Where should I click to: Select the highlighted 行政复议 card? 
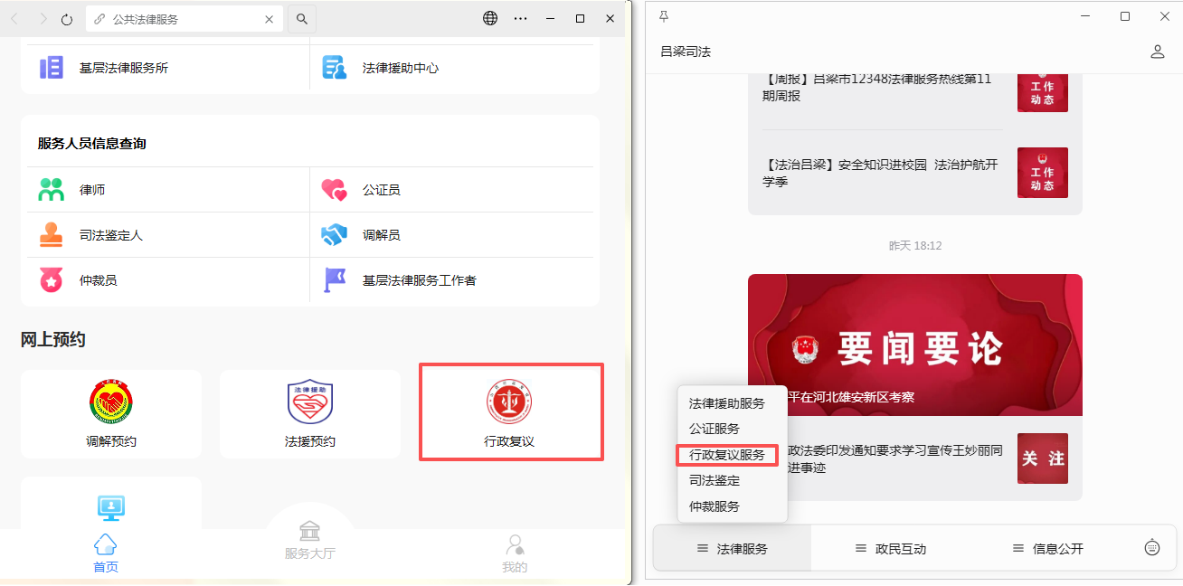(510, 412)
